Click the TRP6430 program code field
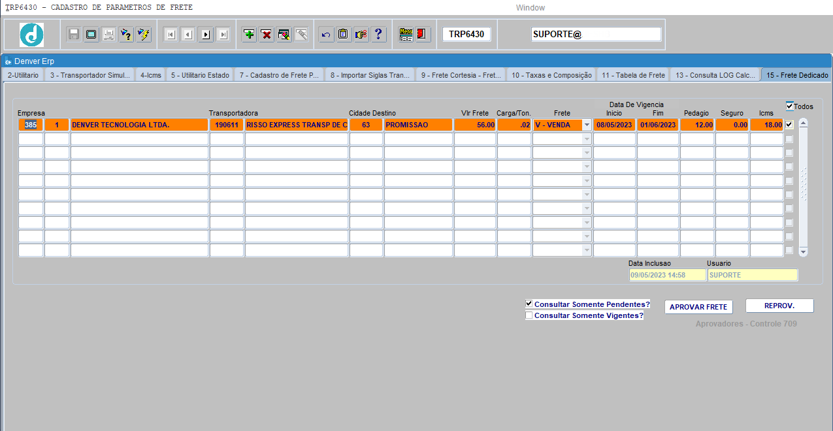Viewport: 833px width, 431px height. pyautogui.click(x=466, y=34)
